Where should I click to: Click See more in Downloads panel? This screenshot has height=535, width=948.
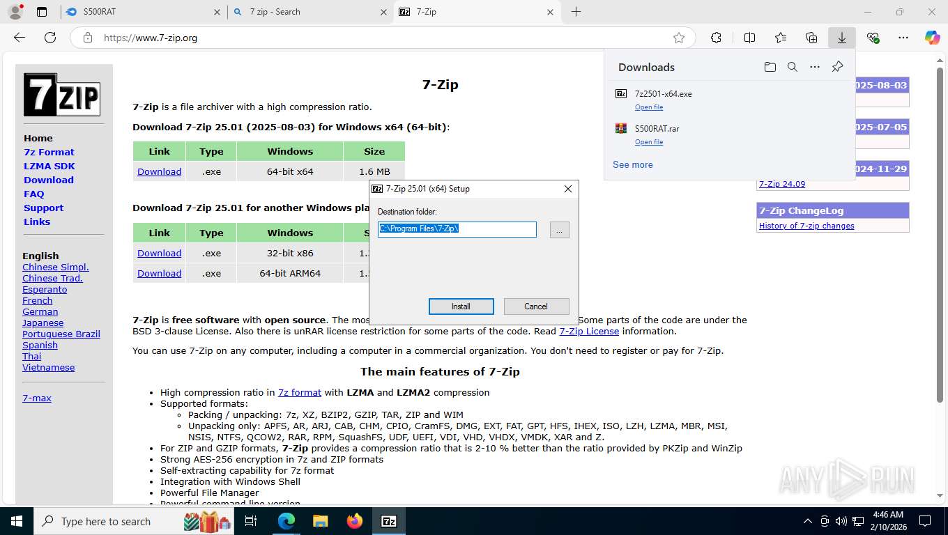[x=633, y=164]
